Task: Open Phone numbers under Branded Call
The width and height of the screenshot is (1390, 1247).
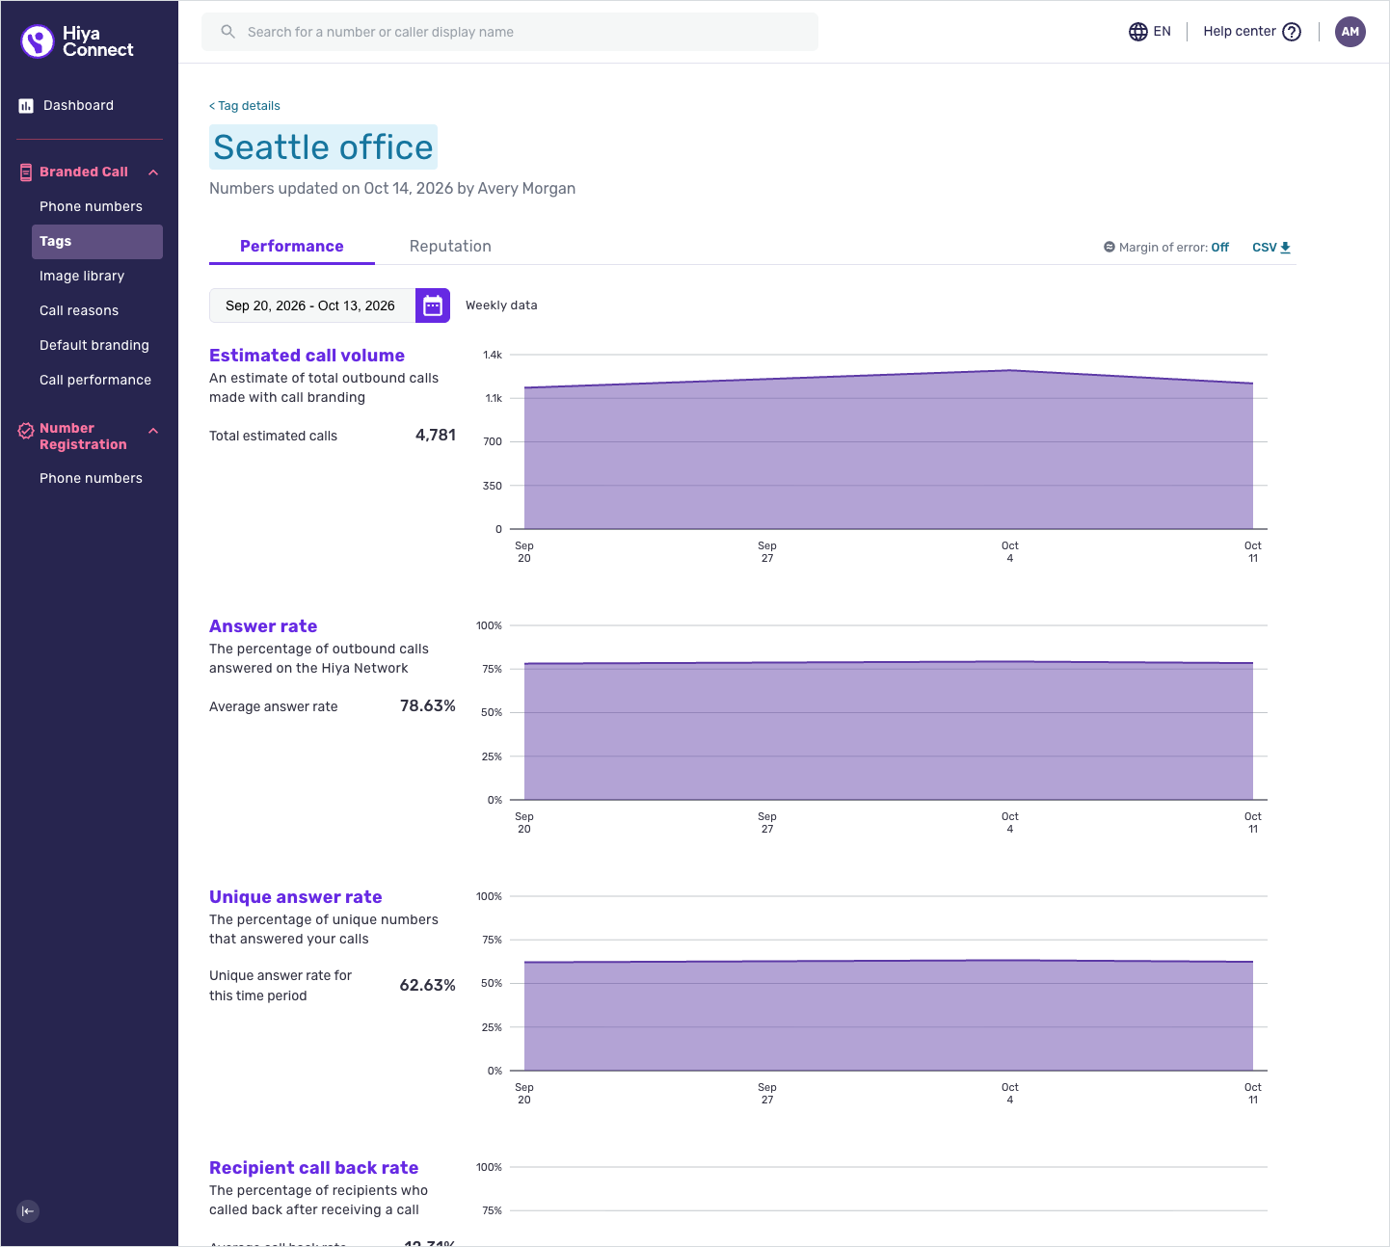Action: click(91, 206)
